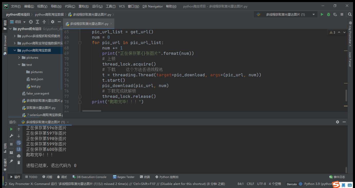The height and width of the screenshot is (188, 355).
Task: Stop the running process in main toolbar
Action: coord(342,15)
